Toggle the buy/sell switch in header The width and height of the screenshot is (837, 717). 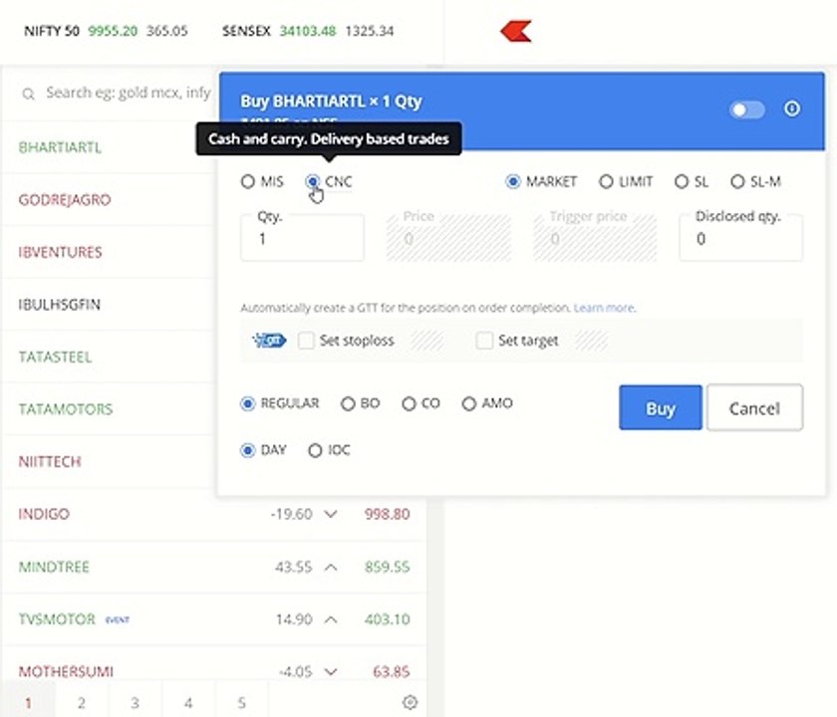[x=746, y=110]
